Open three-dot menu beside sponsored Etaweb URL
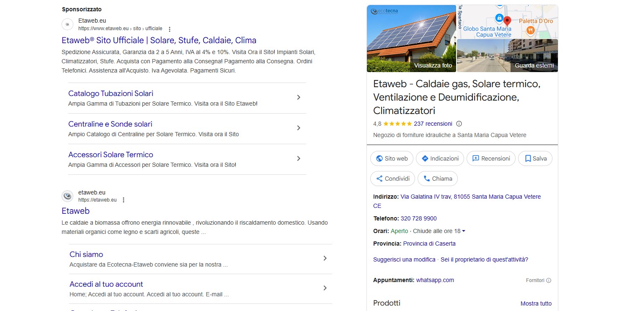The width and height of the screenshot is (627, 311). (x=170, y=29)
